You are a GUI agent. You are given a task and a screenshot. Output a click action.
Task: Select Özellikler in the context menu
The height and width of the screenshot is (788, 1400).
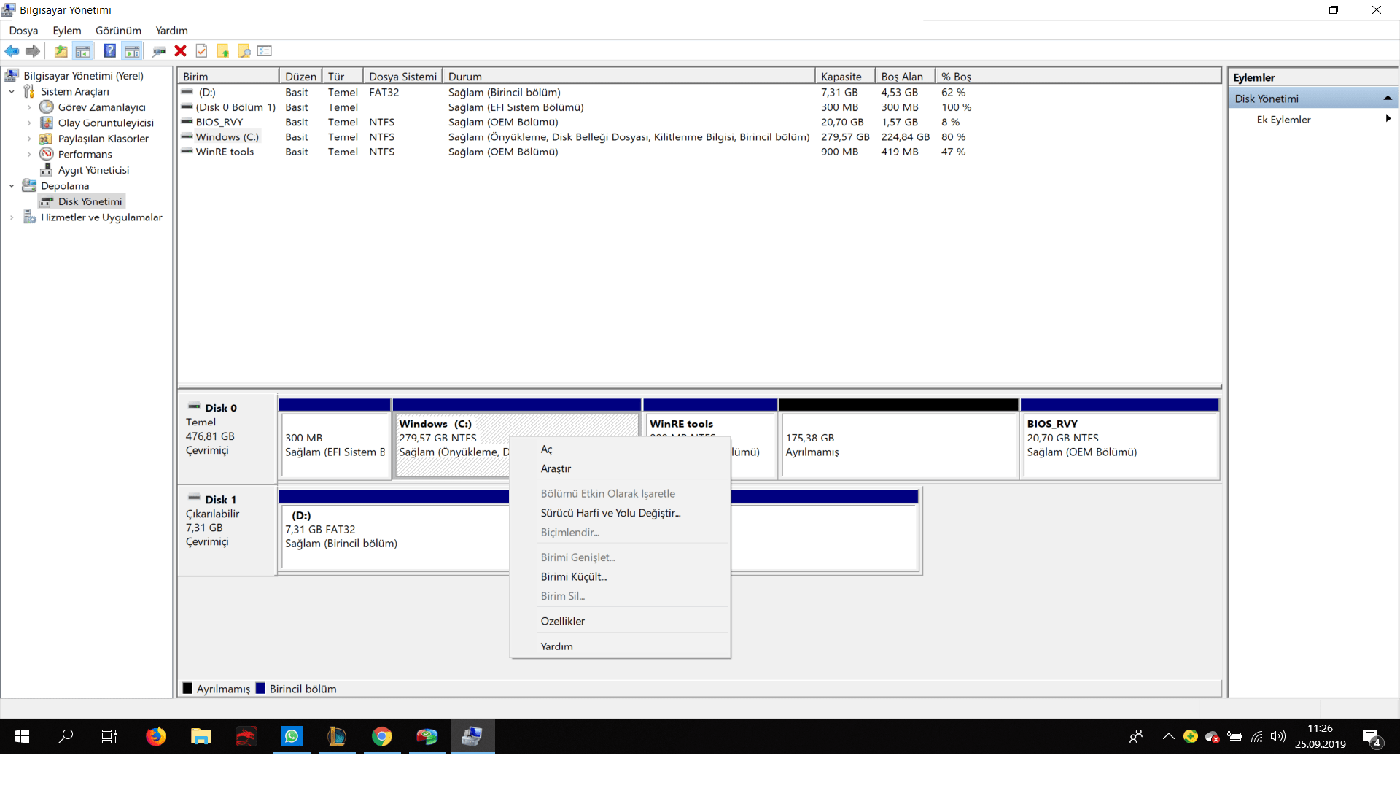(562, 621)
